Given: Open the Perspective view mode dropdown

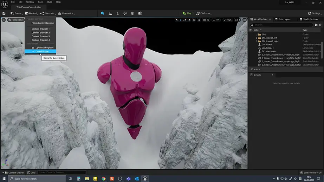Looking at the screenshot, I should [16, 20].
